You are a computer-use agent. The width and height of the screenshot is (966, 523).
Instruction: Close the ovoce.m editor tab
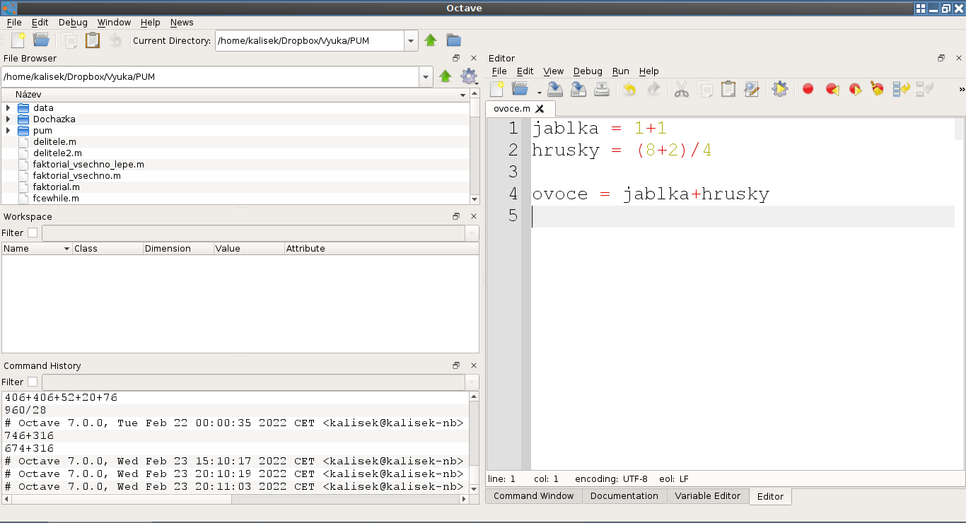540,109
